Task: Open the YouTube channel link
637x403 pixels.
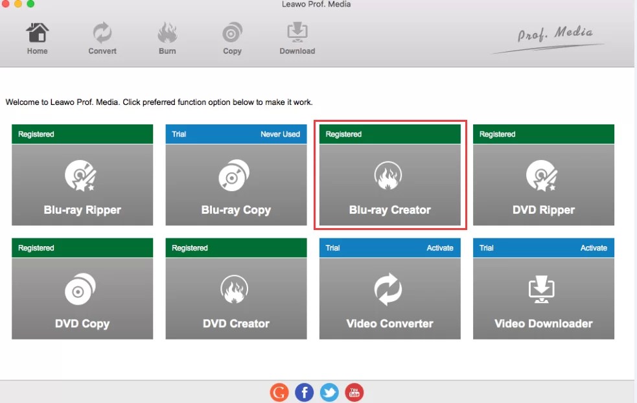Action: (354, 392)
